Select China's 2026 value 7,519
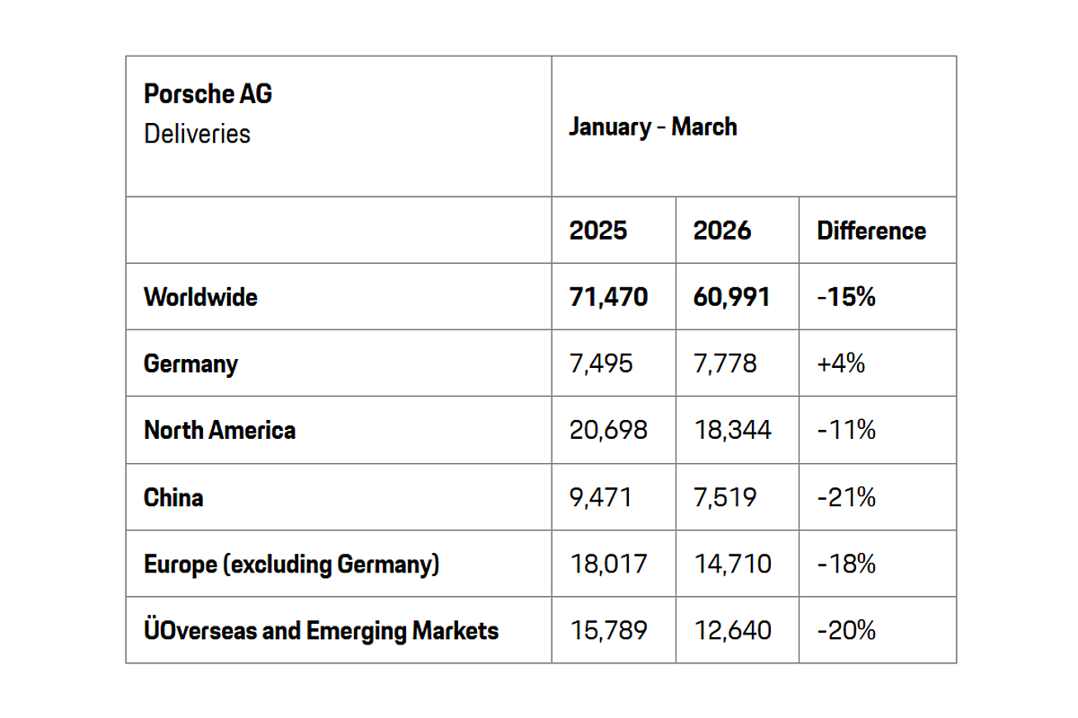Viewport: 1078px width, 718px height. point(725,497)
